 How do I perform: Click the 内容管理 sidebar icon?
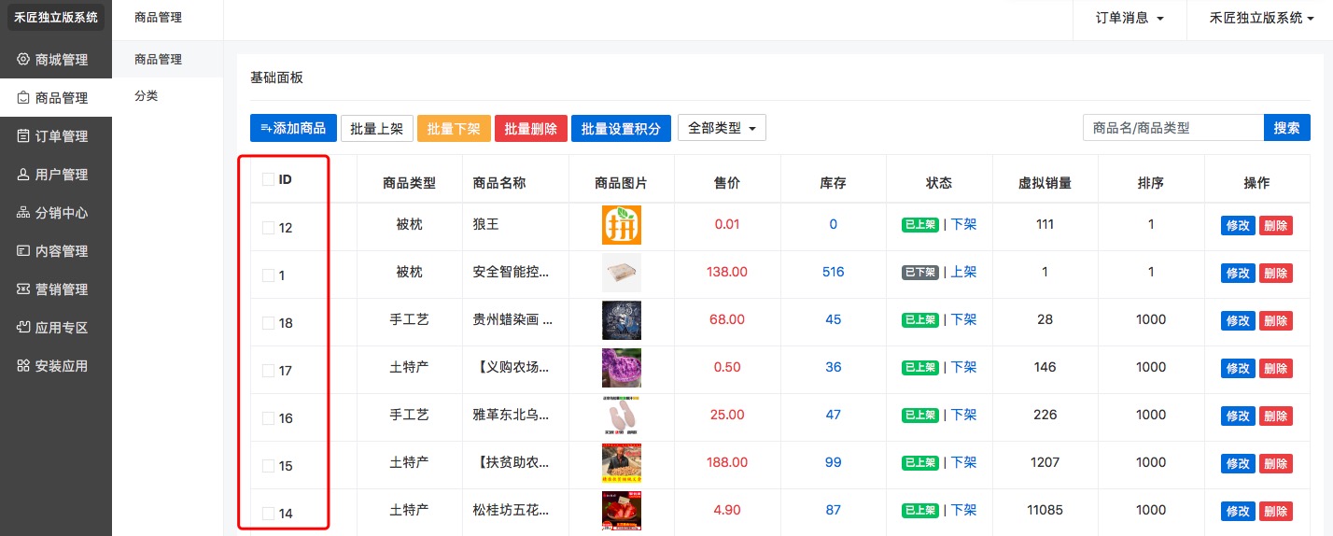pyautogui.click(x=23, y=251)
